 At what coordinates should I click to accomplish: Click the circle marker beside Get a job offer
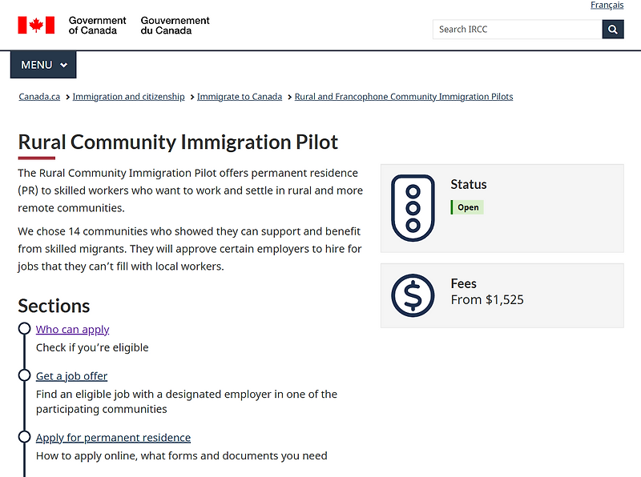[22, 375]
